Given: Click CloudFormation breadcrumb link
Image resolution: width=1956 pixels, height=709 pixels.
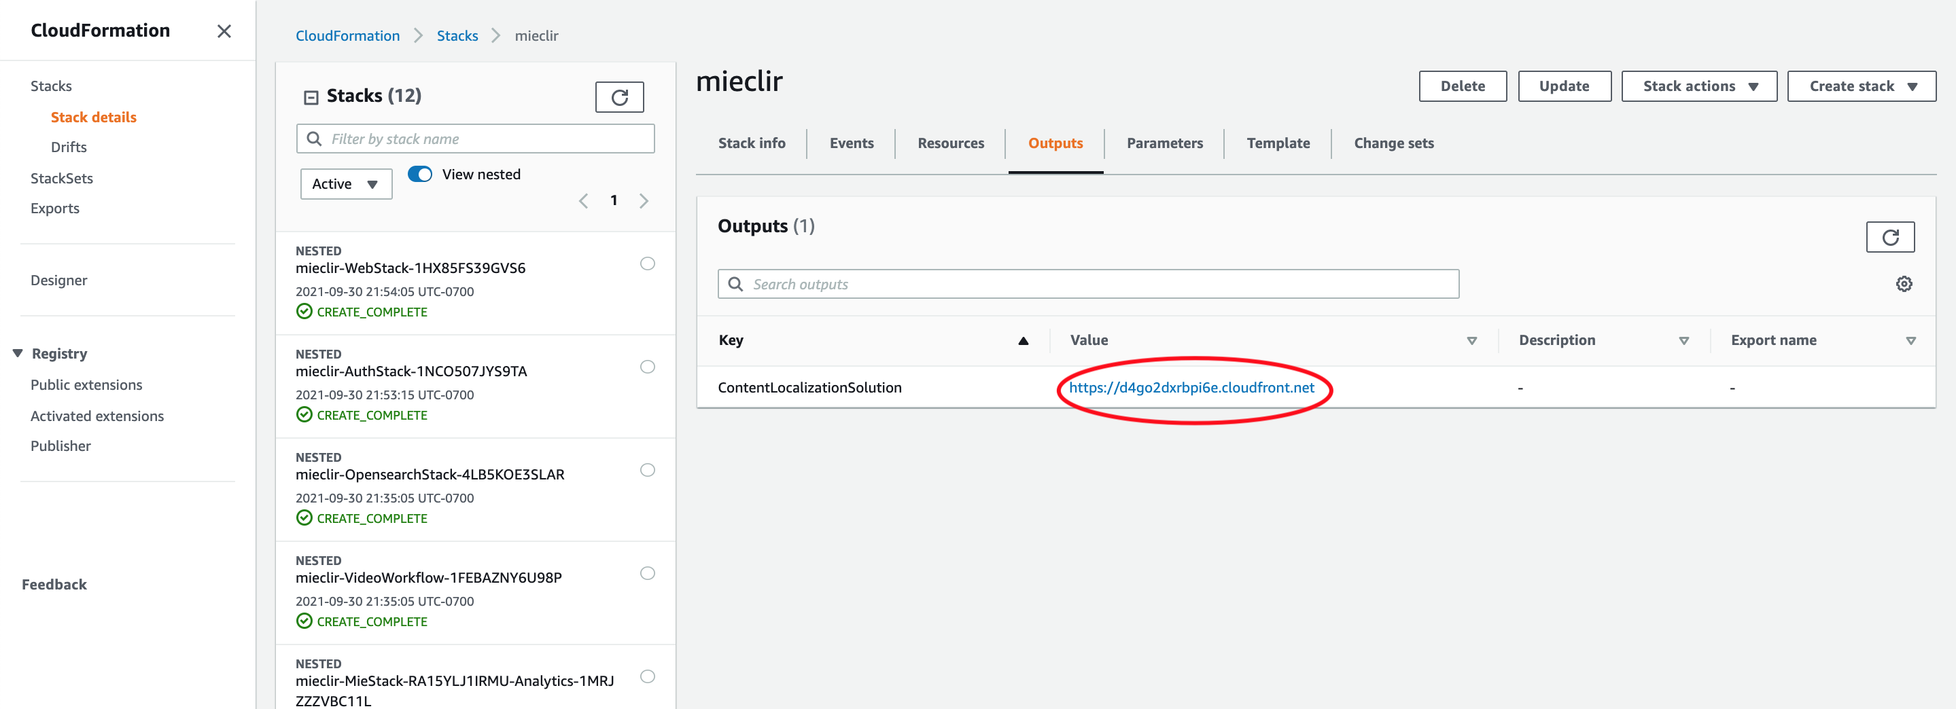Looking at the screenshot, I should tap(347, 36).
